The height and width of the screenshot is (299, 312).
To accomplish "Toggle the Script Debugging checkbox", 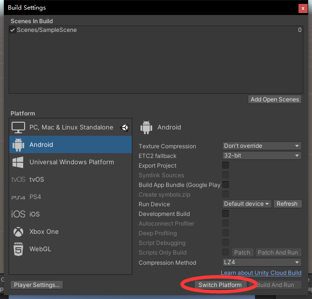I will click(x=226, y=242).
